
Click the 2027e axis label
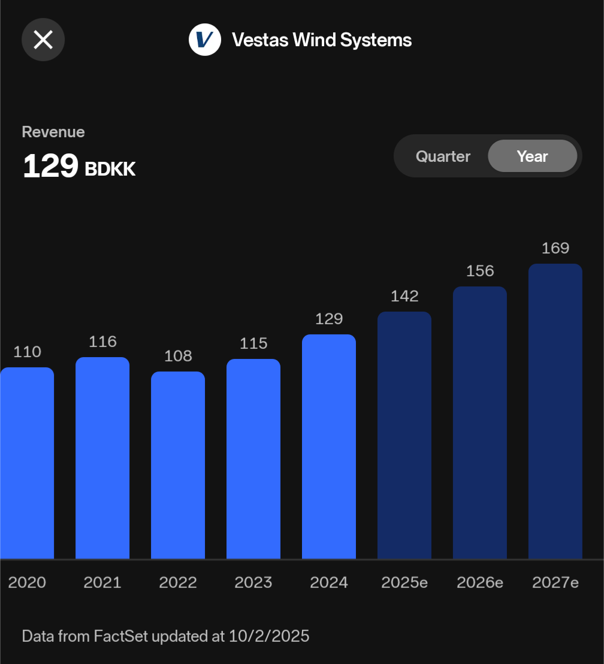[555, 582]
